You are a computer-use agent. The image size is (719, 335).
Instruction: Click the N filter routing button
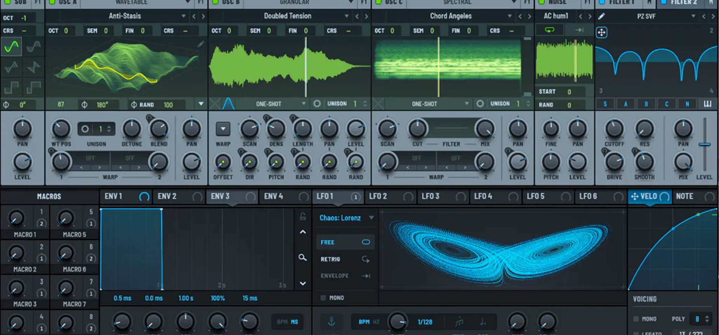687,104
